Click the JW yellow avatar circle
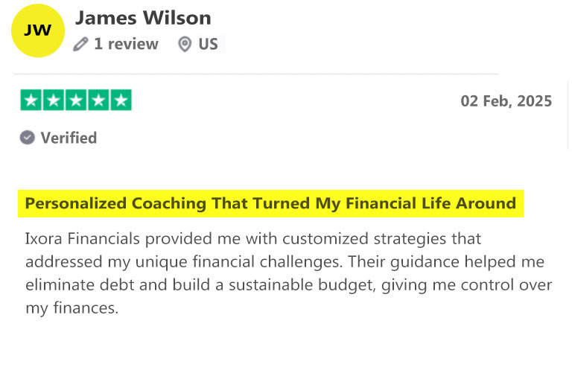Screen dimensions: 572x370 tap(38, 31)
